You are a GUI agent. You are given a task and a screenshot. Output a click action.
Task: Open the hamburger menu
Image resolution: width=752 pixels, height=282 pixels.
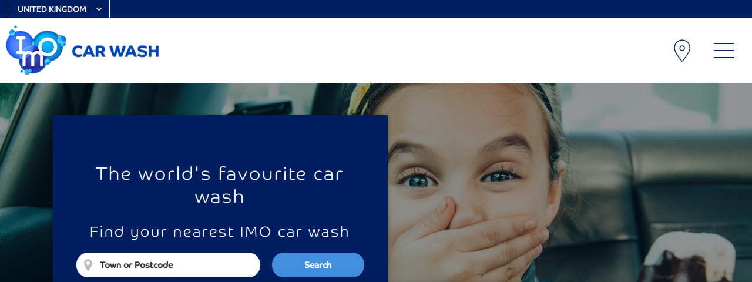point(724,51)
